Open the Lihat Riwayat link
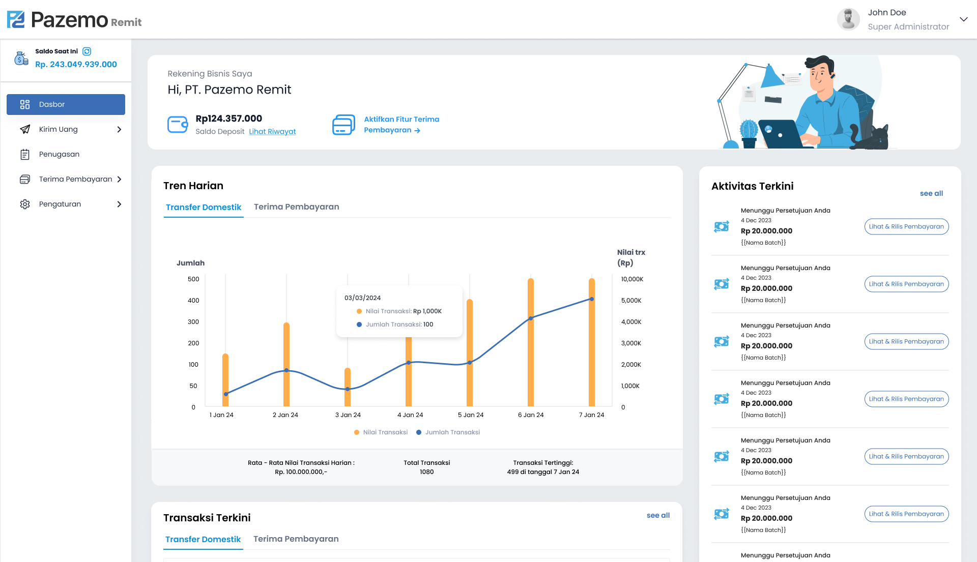Image resolution: width=977 pixels, height=562 pixels. point(272,131)
